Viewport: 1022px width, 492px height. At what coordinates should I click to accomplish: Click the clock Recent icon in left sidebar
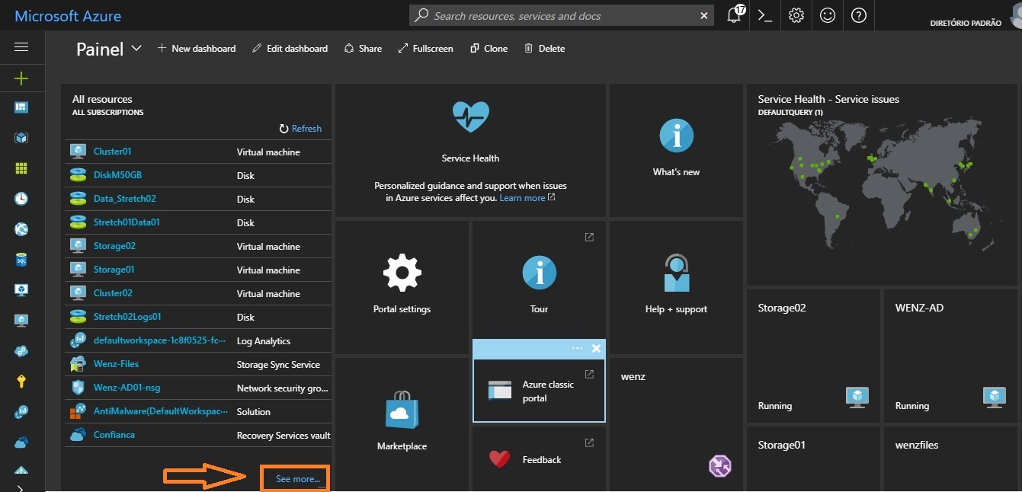(x=21, y=199)
